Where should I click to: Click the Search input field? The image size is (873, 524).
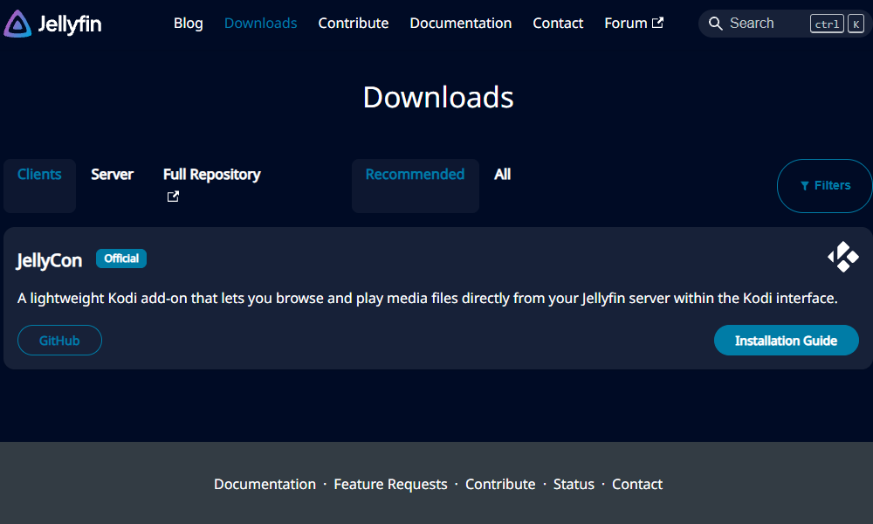[785, 24]
